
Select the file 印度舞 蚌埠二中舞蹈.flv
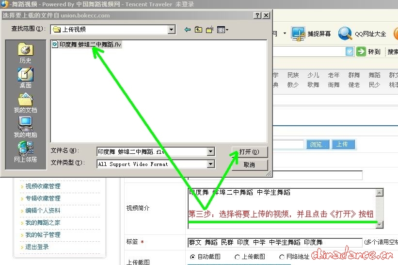pos(87,45)
